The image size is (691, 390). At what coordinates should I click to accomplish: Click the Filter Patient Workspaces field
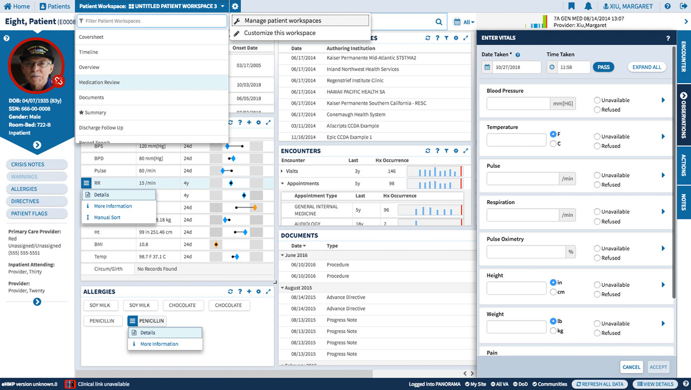pyautogui.click(x=152, y=21)
